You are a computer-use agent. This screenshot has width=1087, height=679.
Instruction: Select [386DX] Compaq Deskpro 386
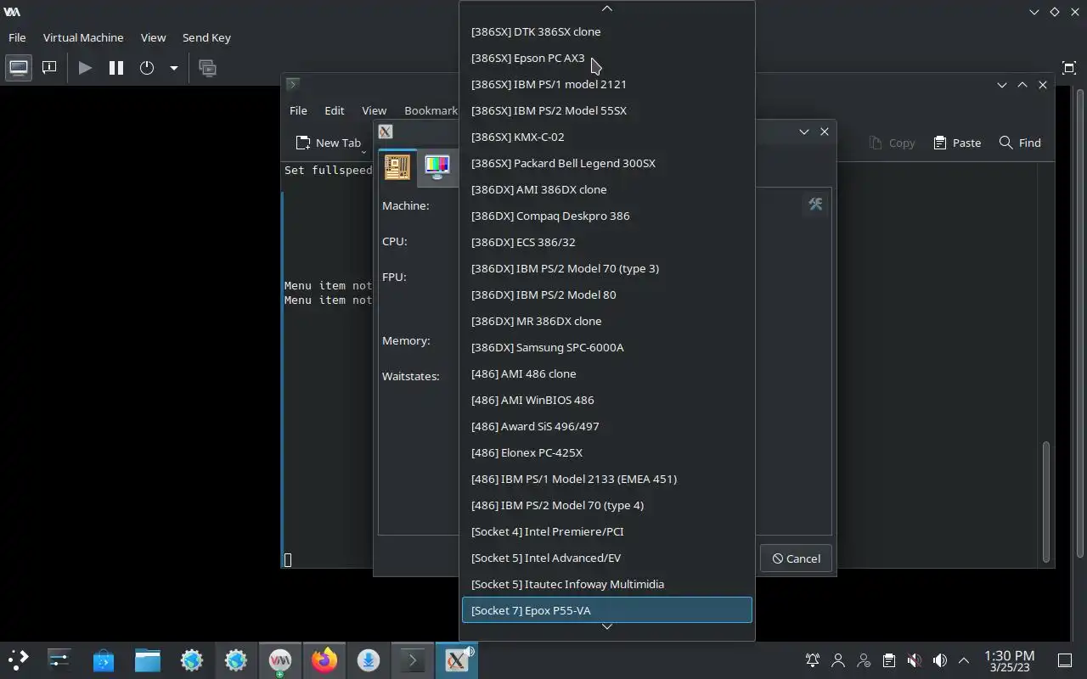[x=607, y=216]
